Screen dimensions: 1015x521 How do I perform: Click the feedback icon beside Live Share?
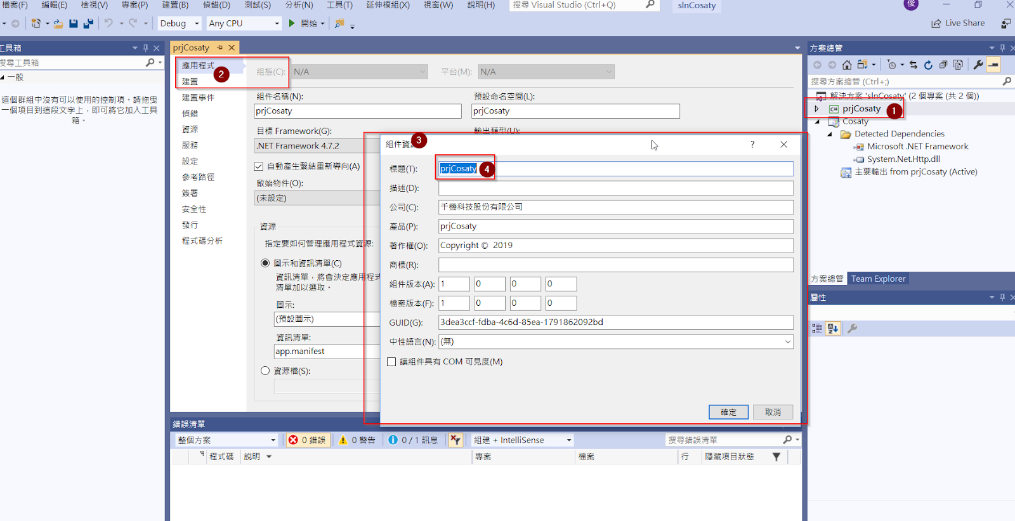pyautogui.click(x=1006, y=23)
